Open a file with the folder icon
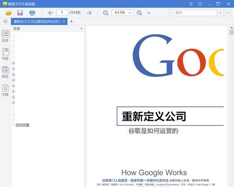 click(x=9, y=13)
